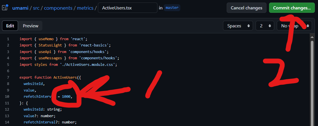Navigate to the metrics folder breadcrumb
Image resolution: width=318 pixels, height=126 pixels.
point(85,8)
